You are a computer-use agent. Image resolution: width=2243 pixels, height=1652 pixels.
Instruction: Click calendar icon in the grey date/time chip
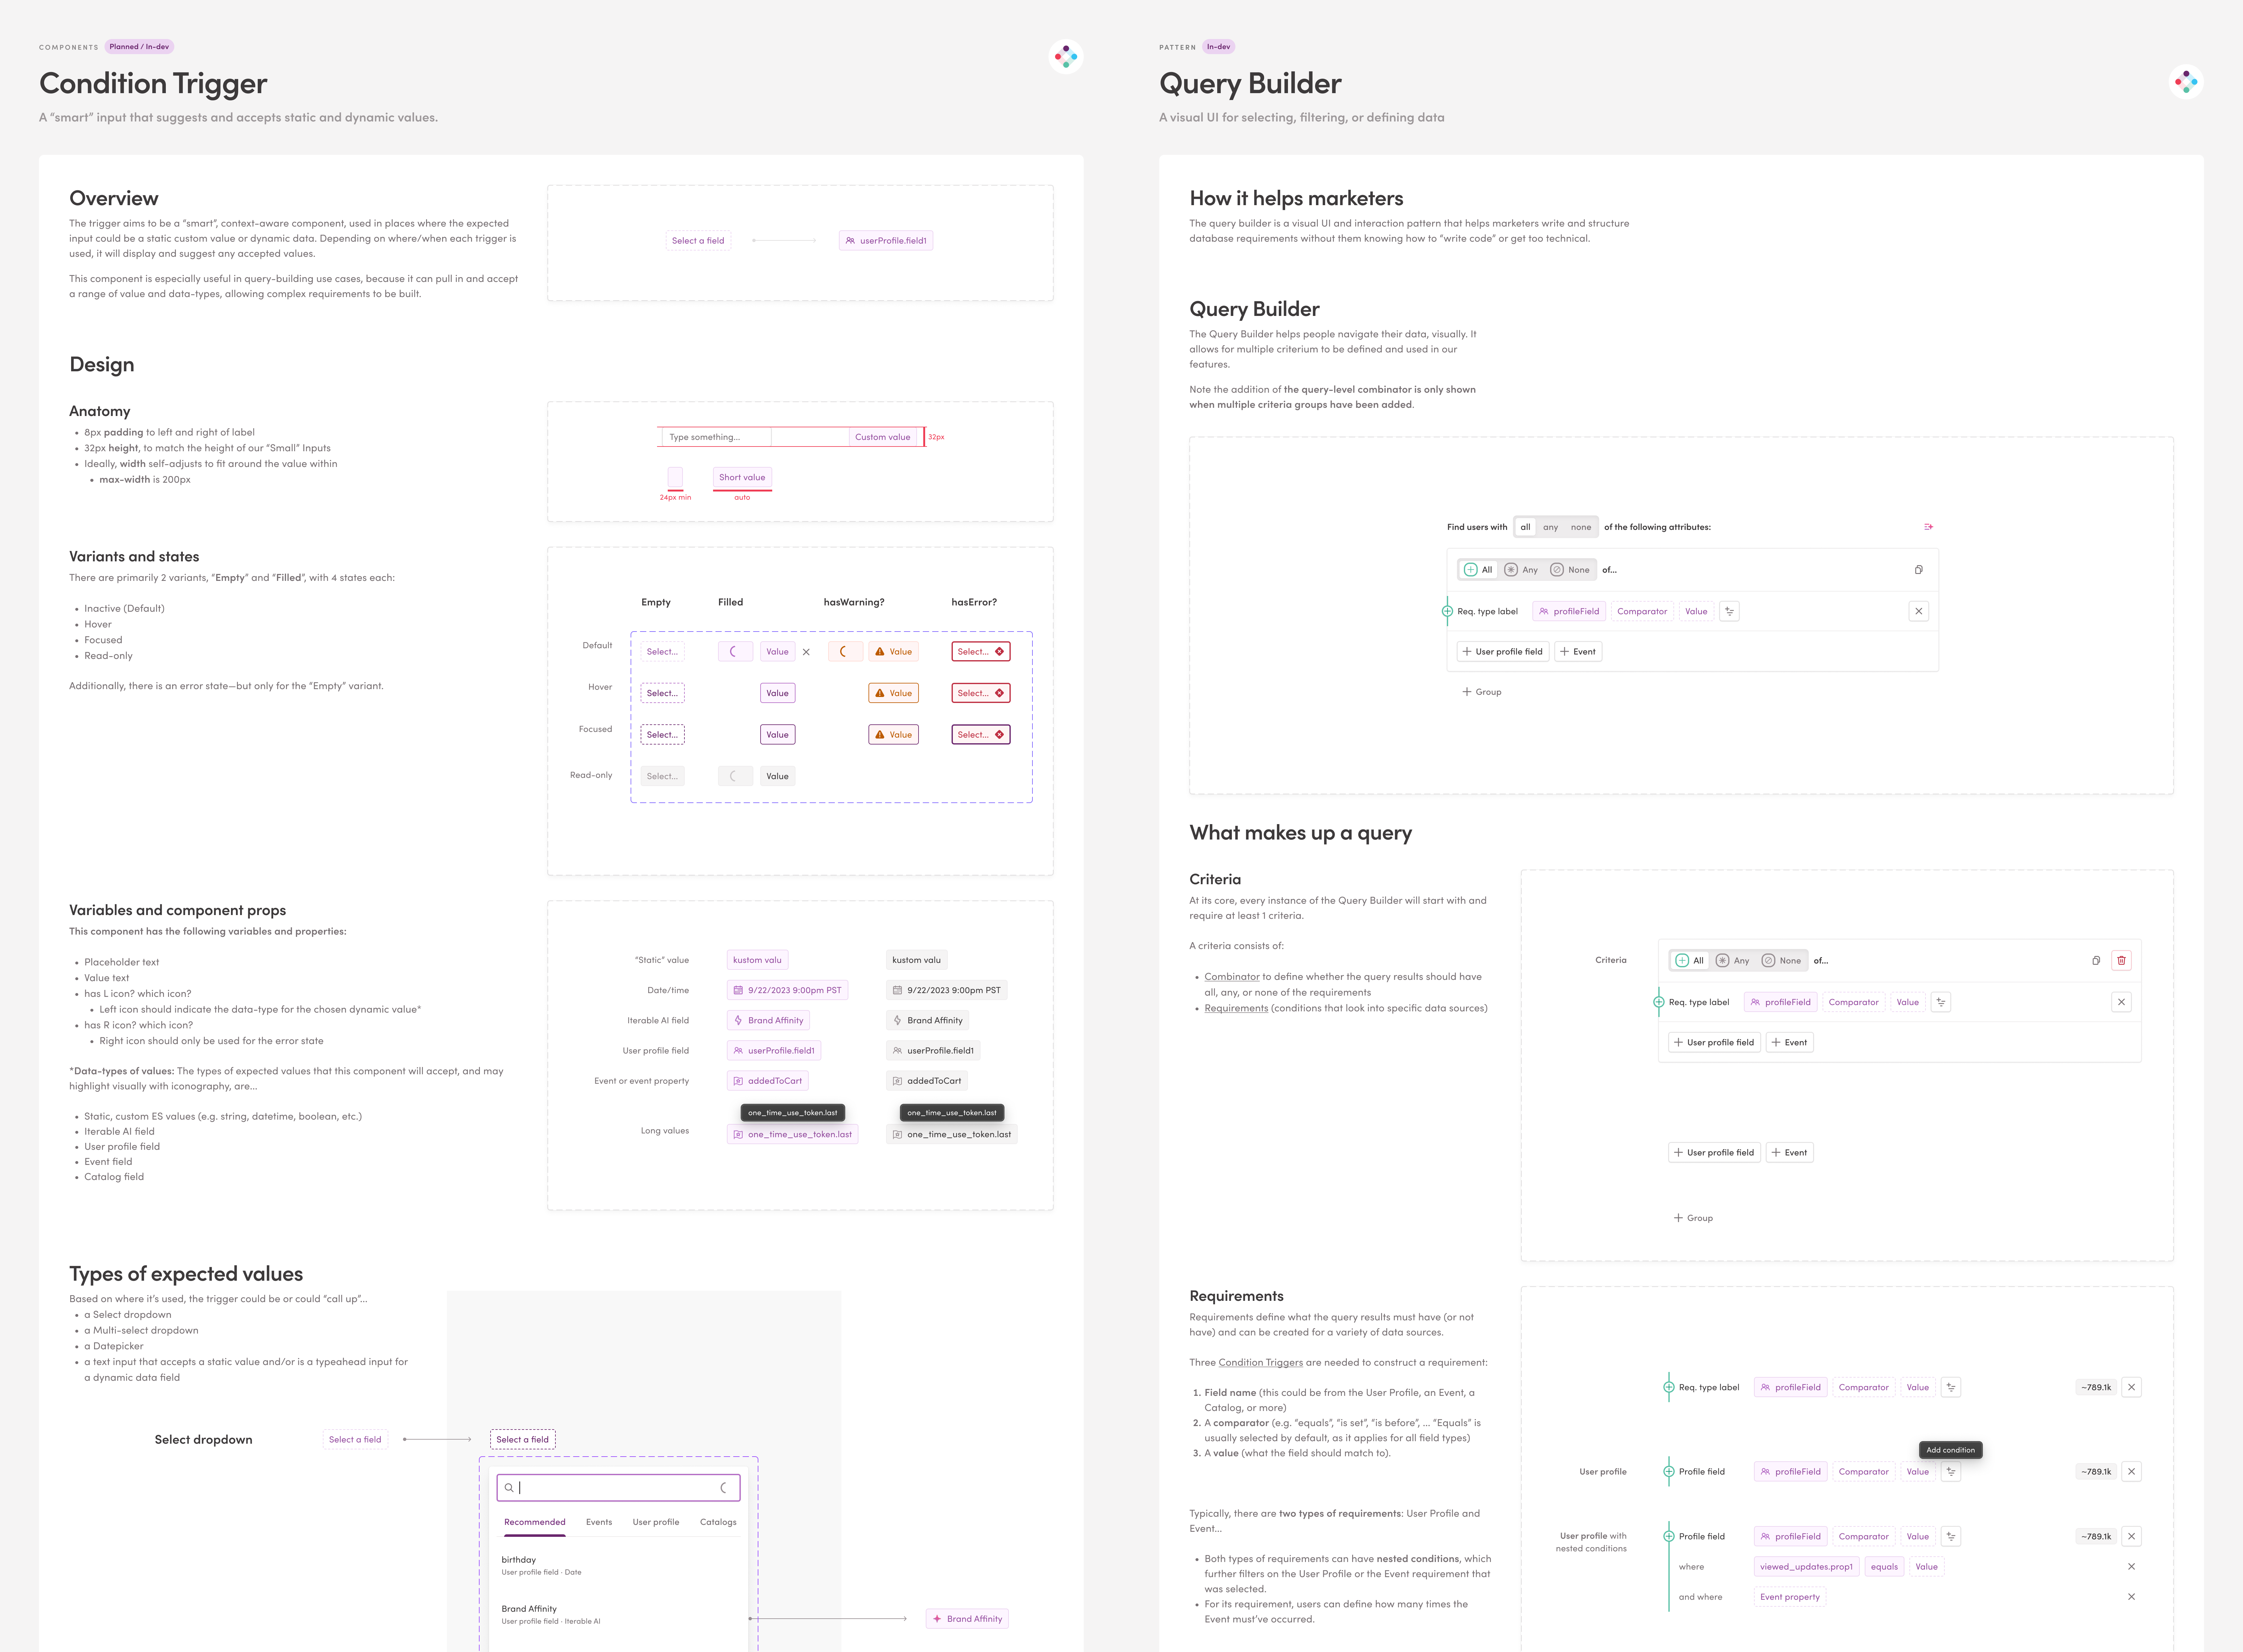(x=897, y=990)
